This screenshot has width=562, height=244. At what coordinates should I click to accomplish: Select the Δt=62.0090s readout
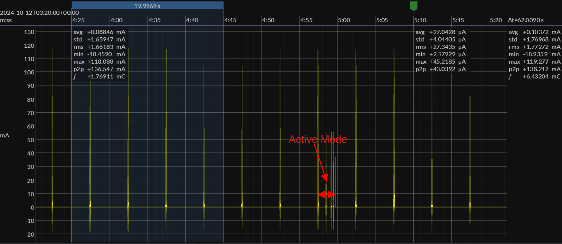point(526,20)
